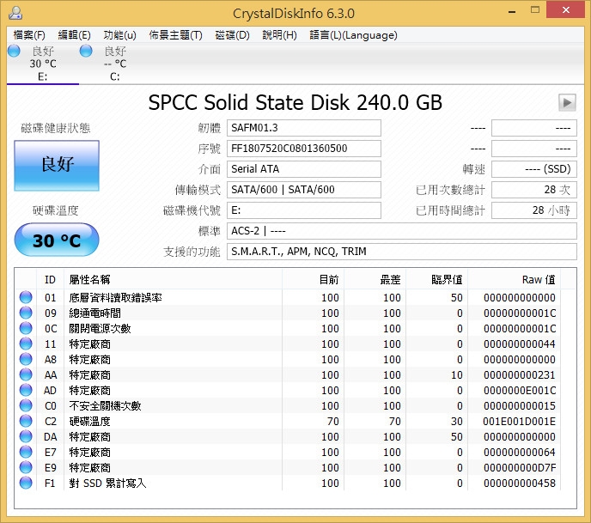The height and width of the screenshot is (523, 591).
Task: Click the 良好 health status button
Action: pos(57,166)
